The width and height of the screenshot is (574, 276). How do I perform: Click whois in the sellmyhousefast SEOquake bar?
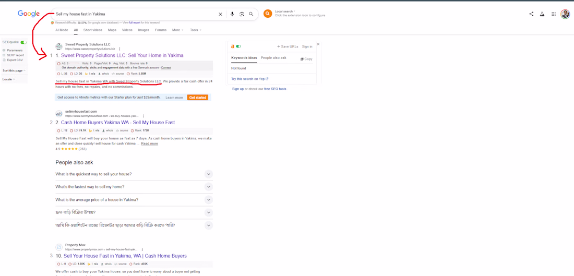(x=107, y=130)
